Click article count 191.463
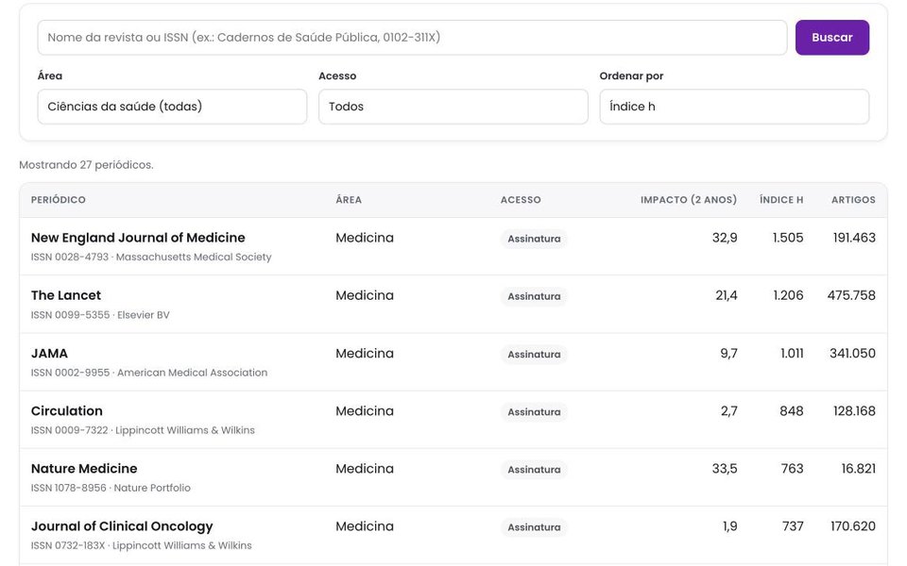This screenshot has height=566, width=907. 854,238
